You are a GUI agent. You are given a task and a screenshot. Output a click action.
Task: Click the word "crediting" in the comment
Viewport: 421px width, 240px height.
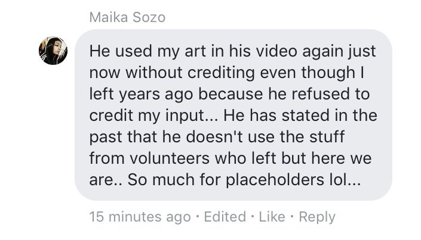(x=221, y=73)
